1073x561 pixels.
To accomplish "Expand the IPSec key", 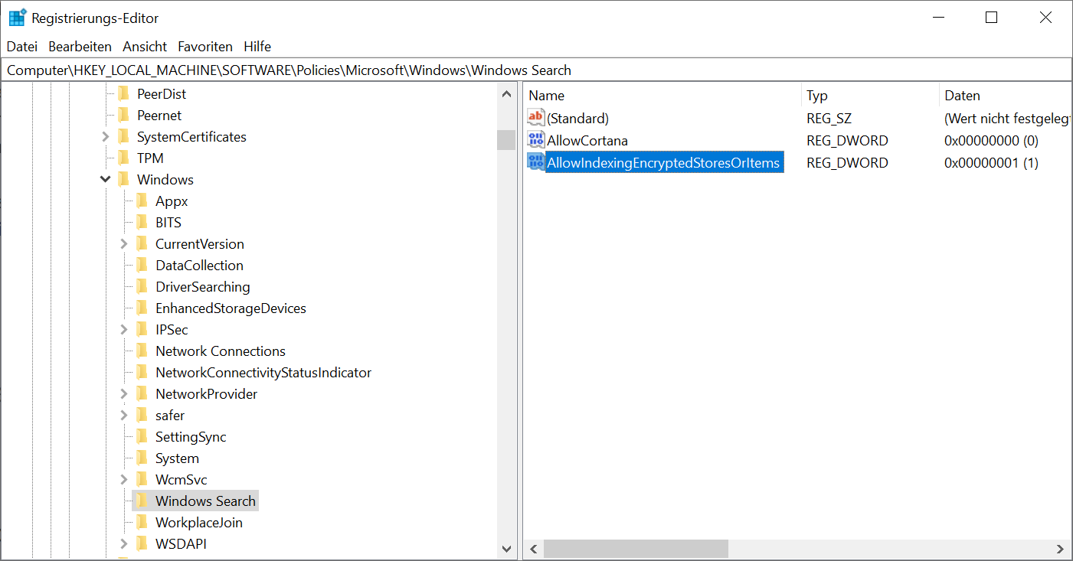I will pos(124,330).
